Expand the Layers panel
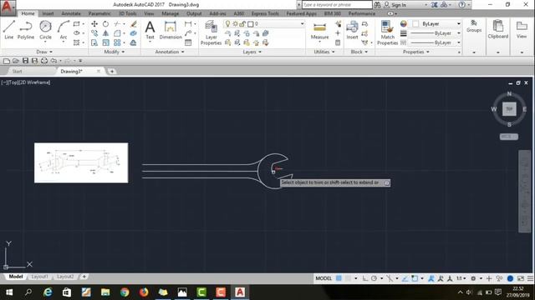Viewport: 535px width, 300px height. pyautogui.click(x=252, y=52)
